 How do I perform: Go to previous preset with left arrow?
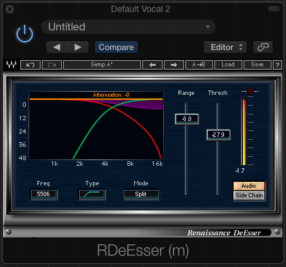[57, 47]
